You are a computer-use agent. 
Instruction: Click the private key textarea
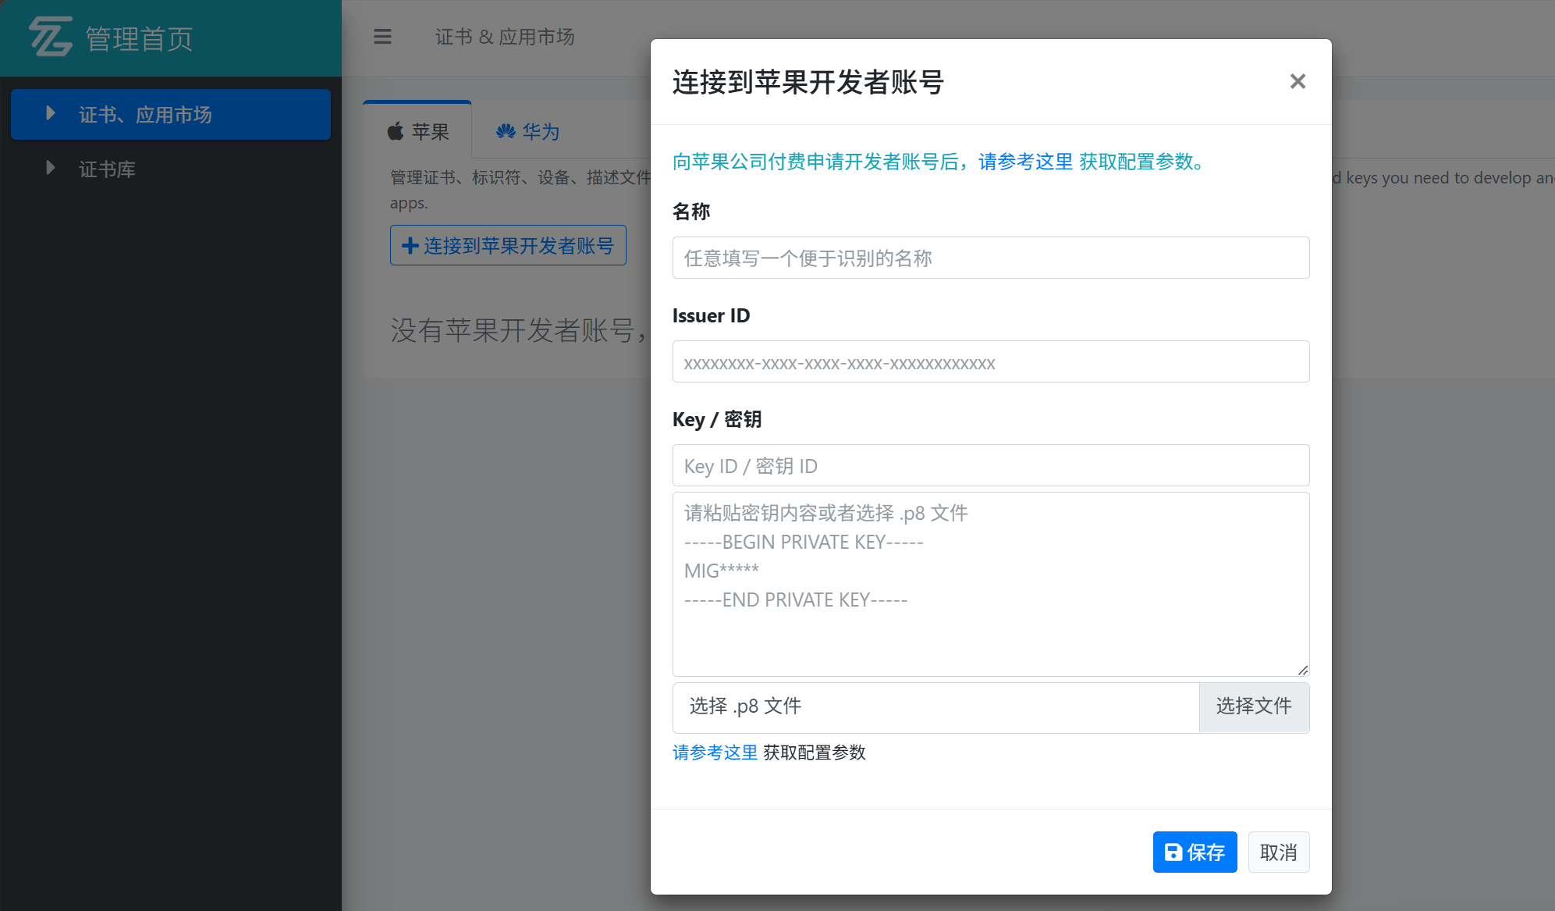pos(991,584)
